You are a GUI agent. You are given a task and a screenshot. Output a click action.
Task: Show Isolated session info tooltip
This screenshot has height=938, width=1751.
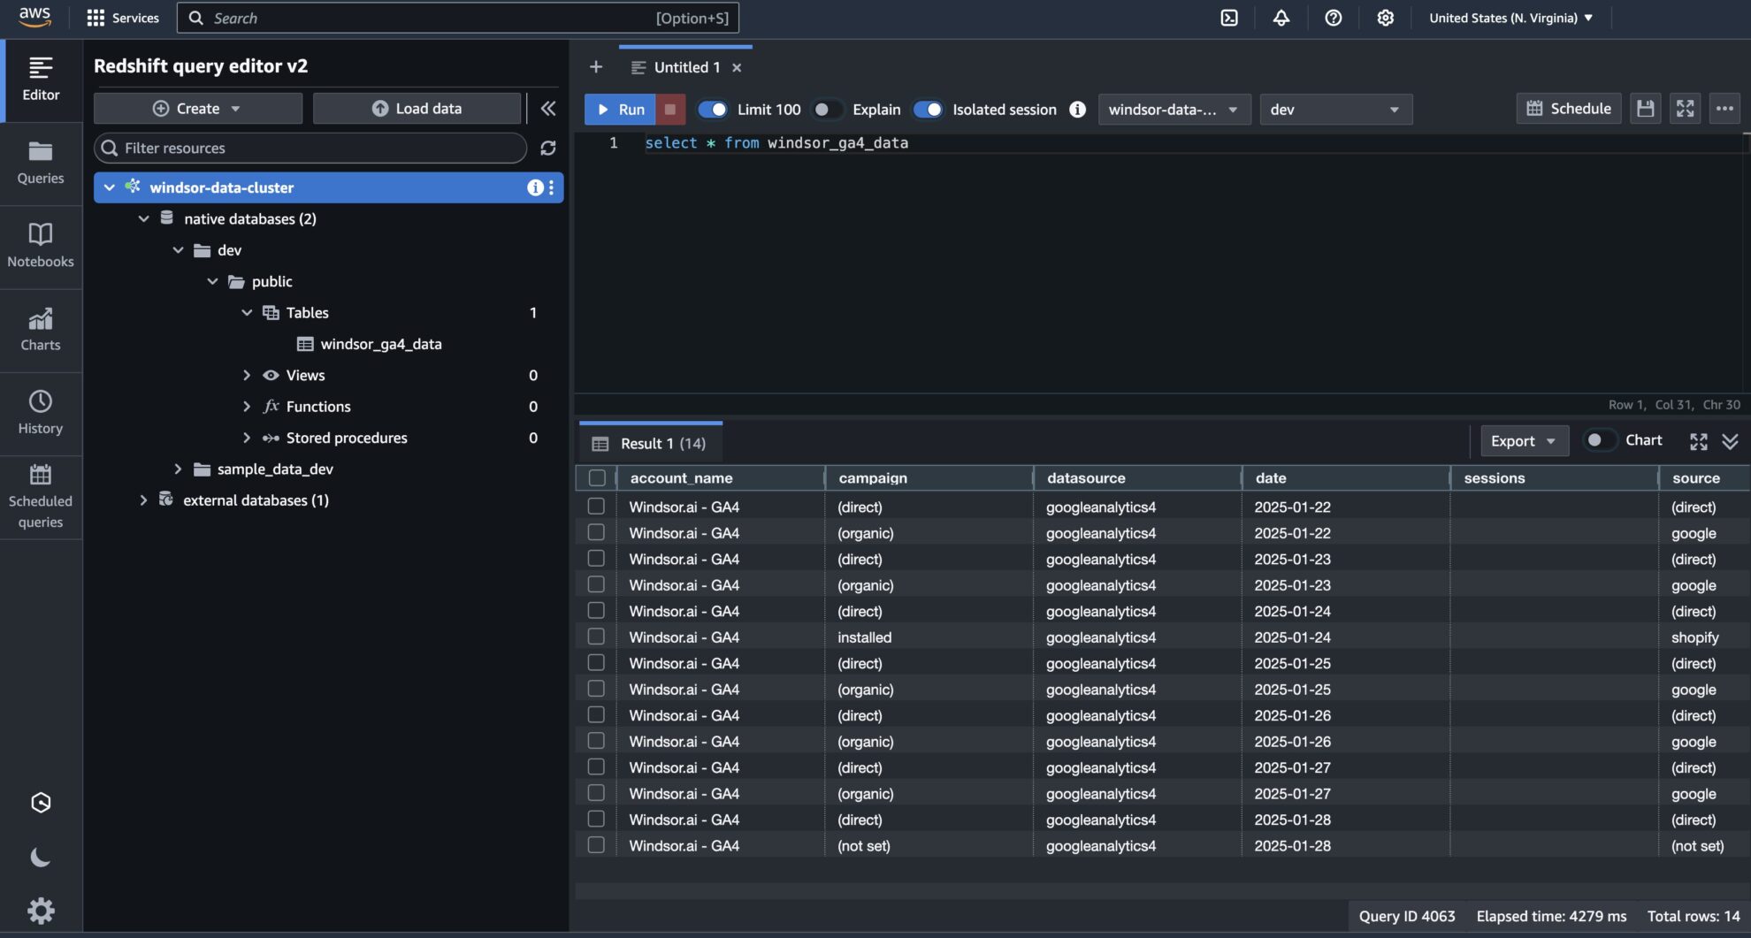1077,109
